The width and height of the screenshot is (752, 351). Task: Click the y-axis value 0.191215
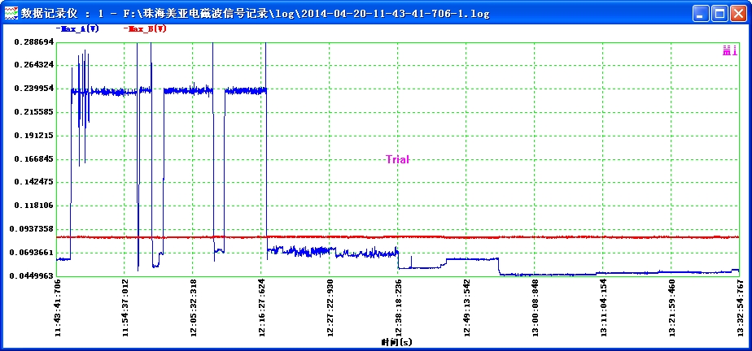33,136
